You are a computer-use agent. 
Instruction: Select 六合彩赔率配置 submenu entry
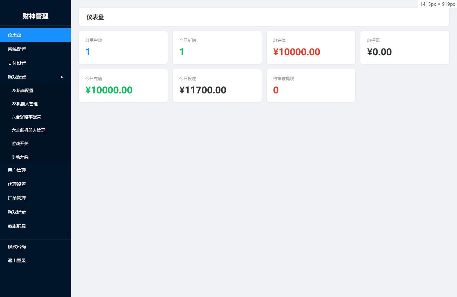coord(36,117)
